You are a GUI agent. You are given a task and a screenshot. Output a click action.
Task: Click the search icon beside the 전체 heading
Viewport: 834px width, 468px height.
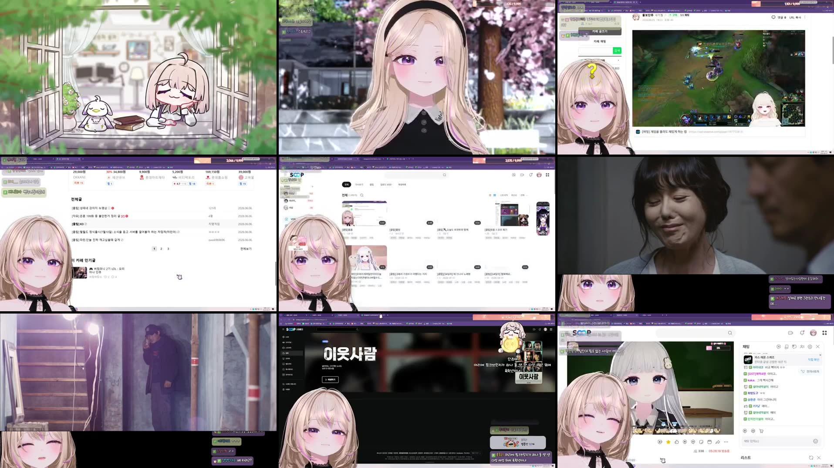tap(362, 195)
